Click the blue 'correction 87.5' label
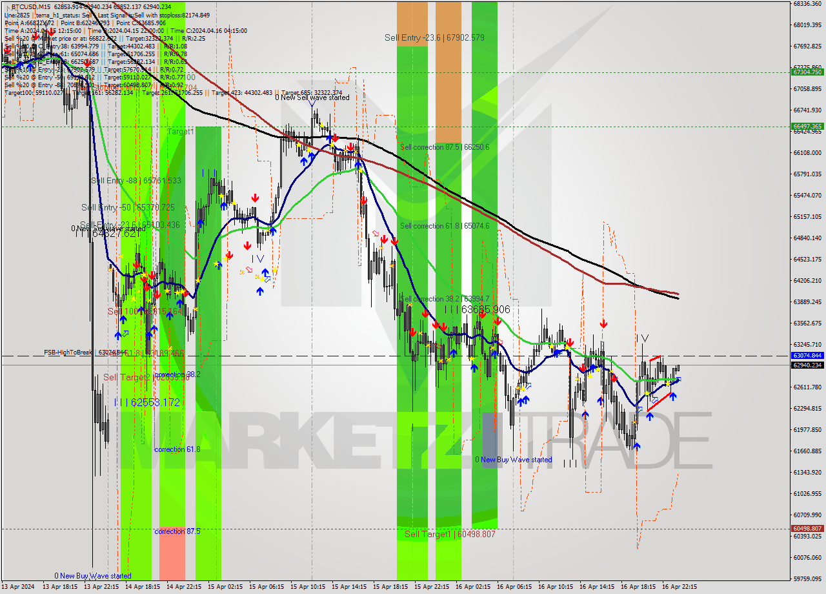This screenshot has height=594, width=826. 177,531
